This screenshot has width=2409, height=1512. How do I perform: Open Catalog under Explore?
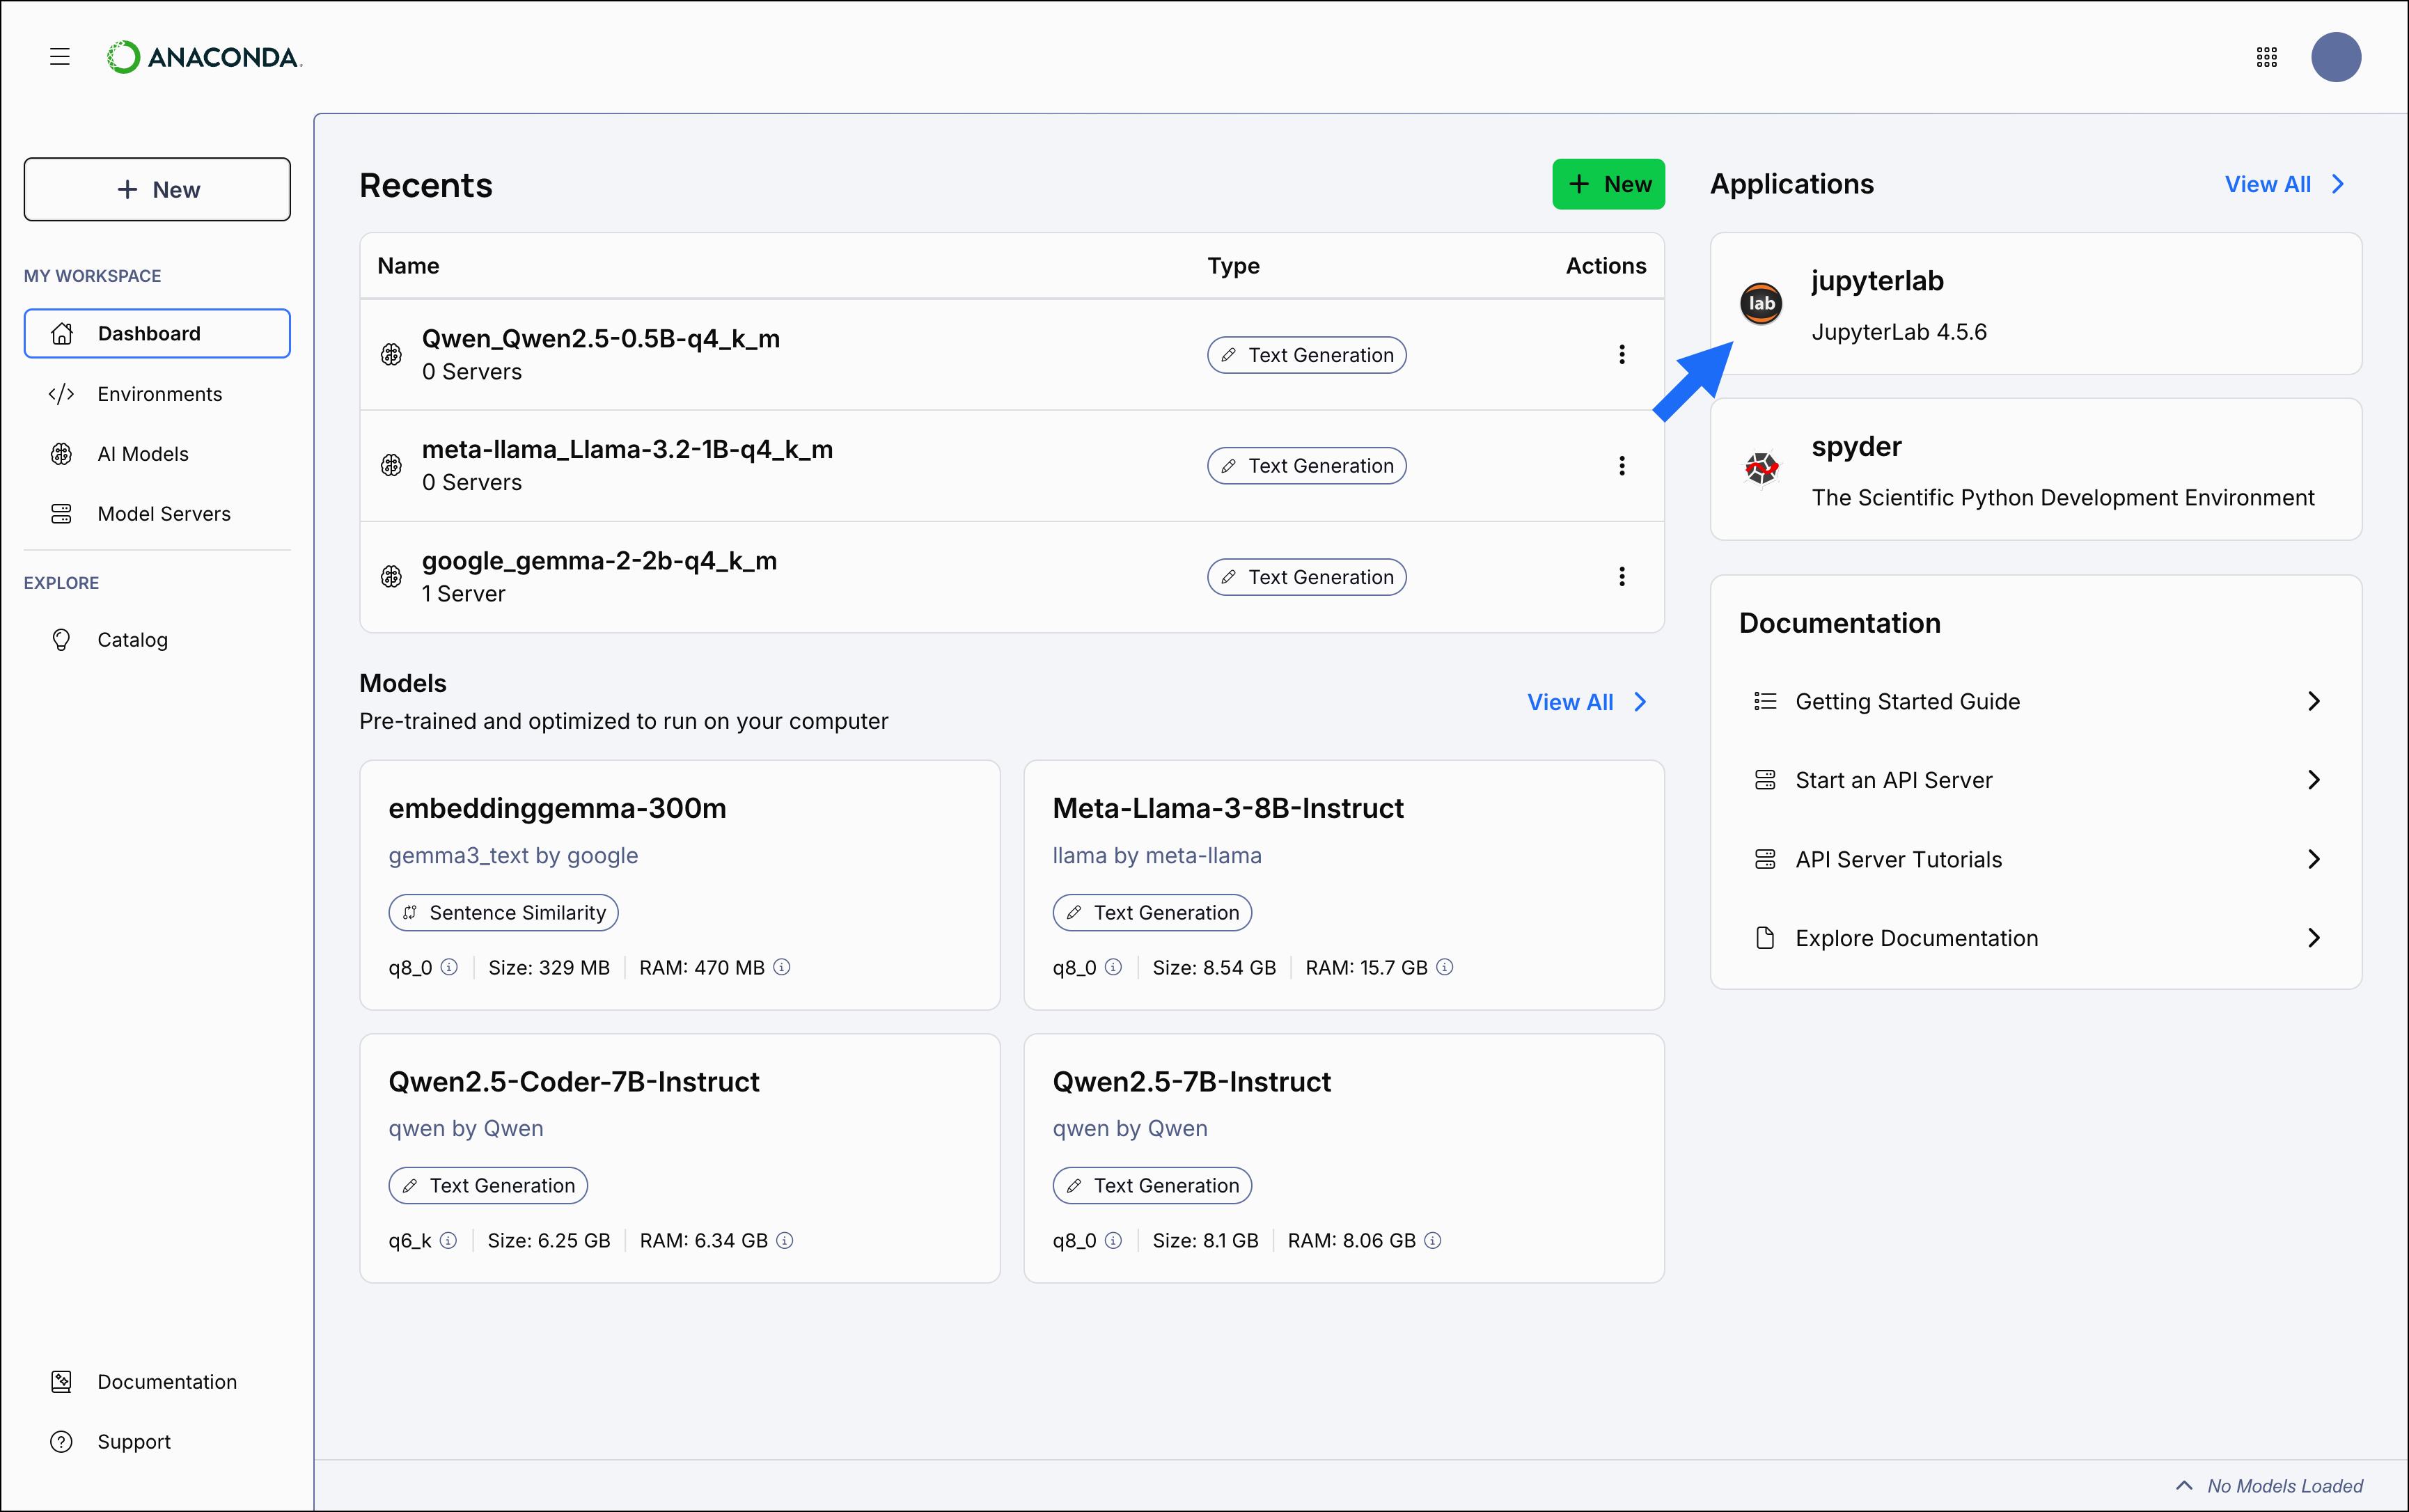click(157, 640)
